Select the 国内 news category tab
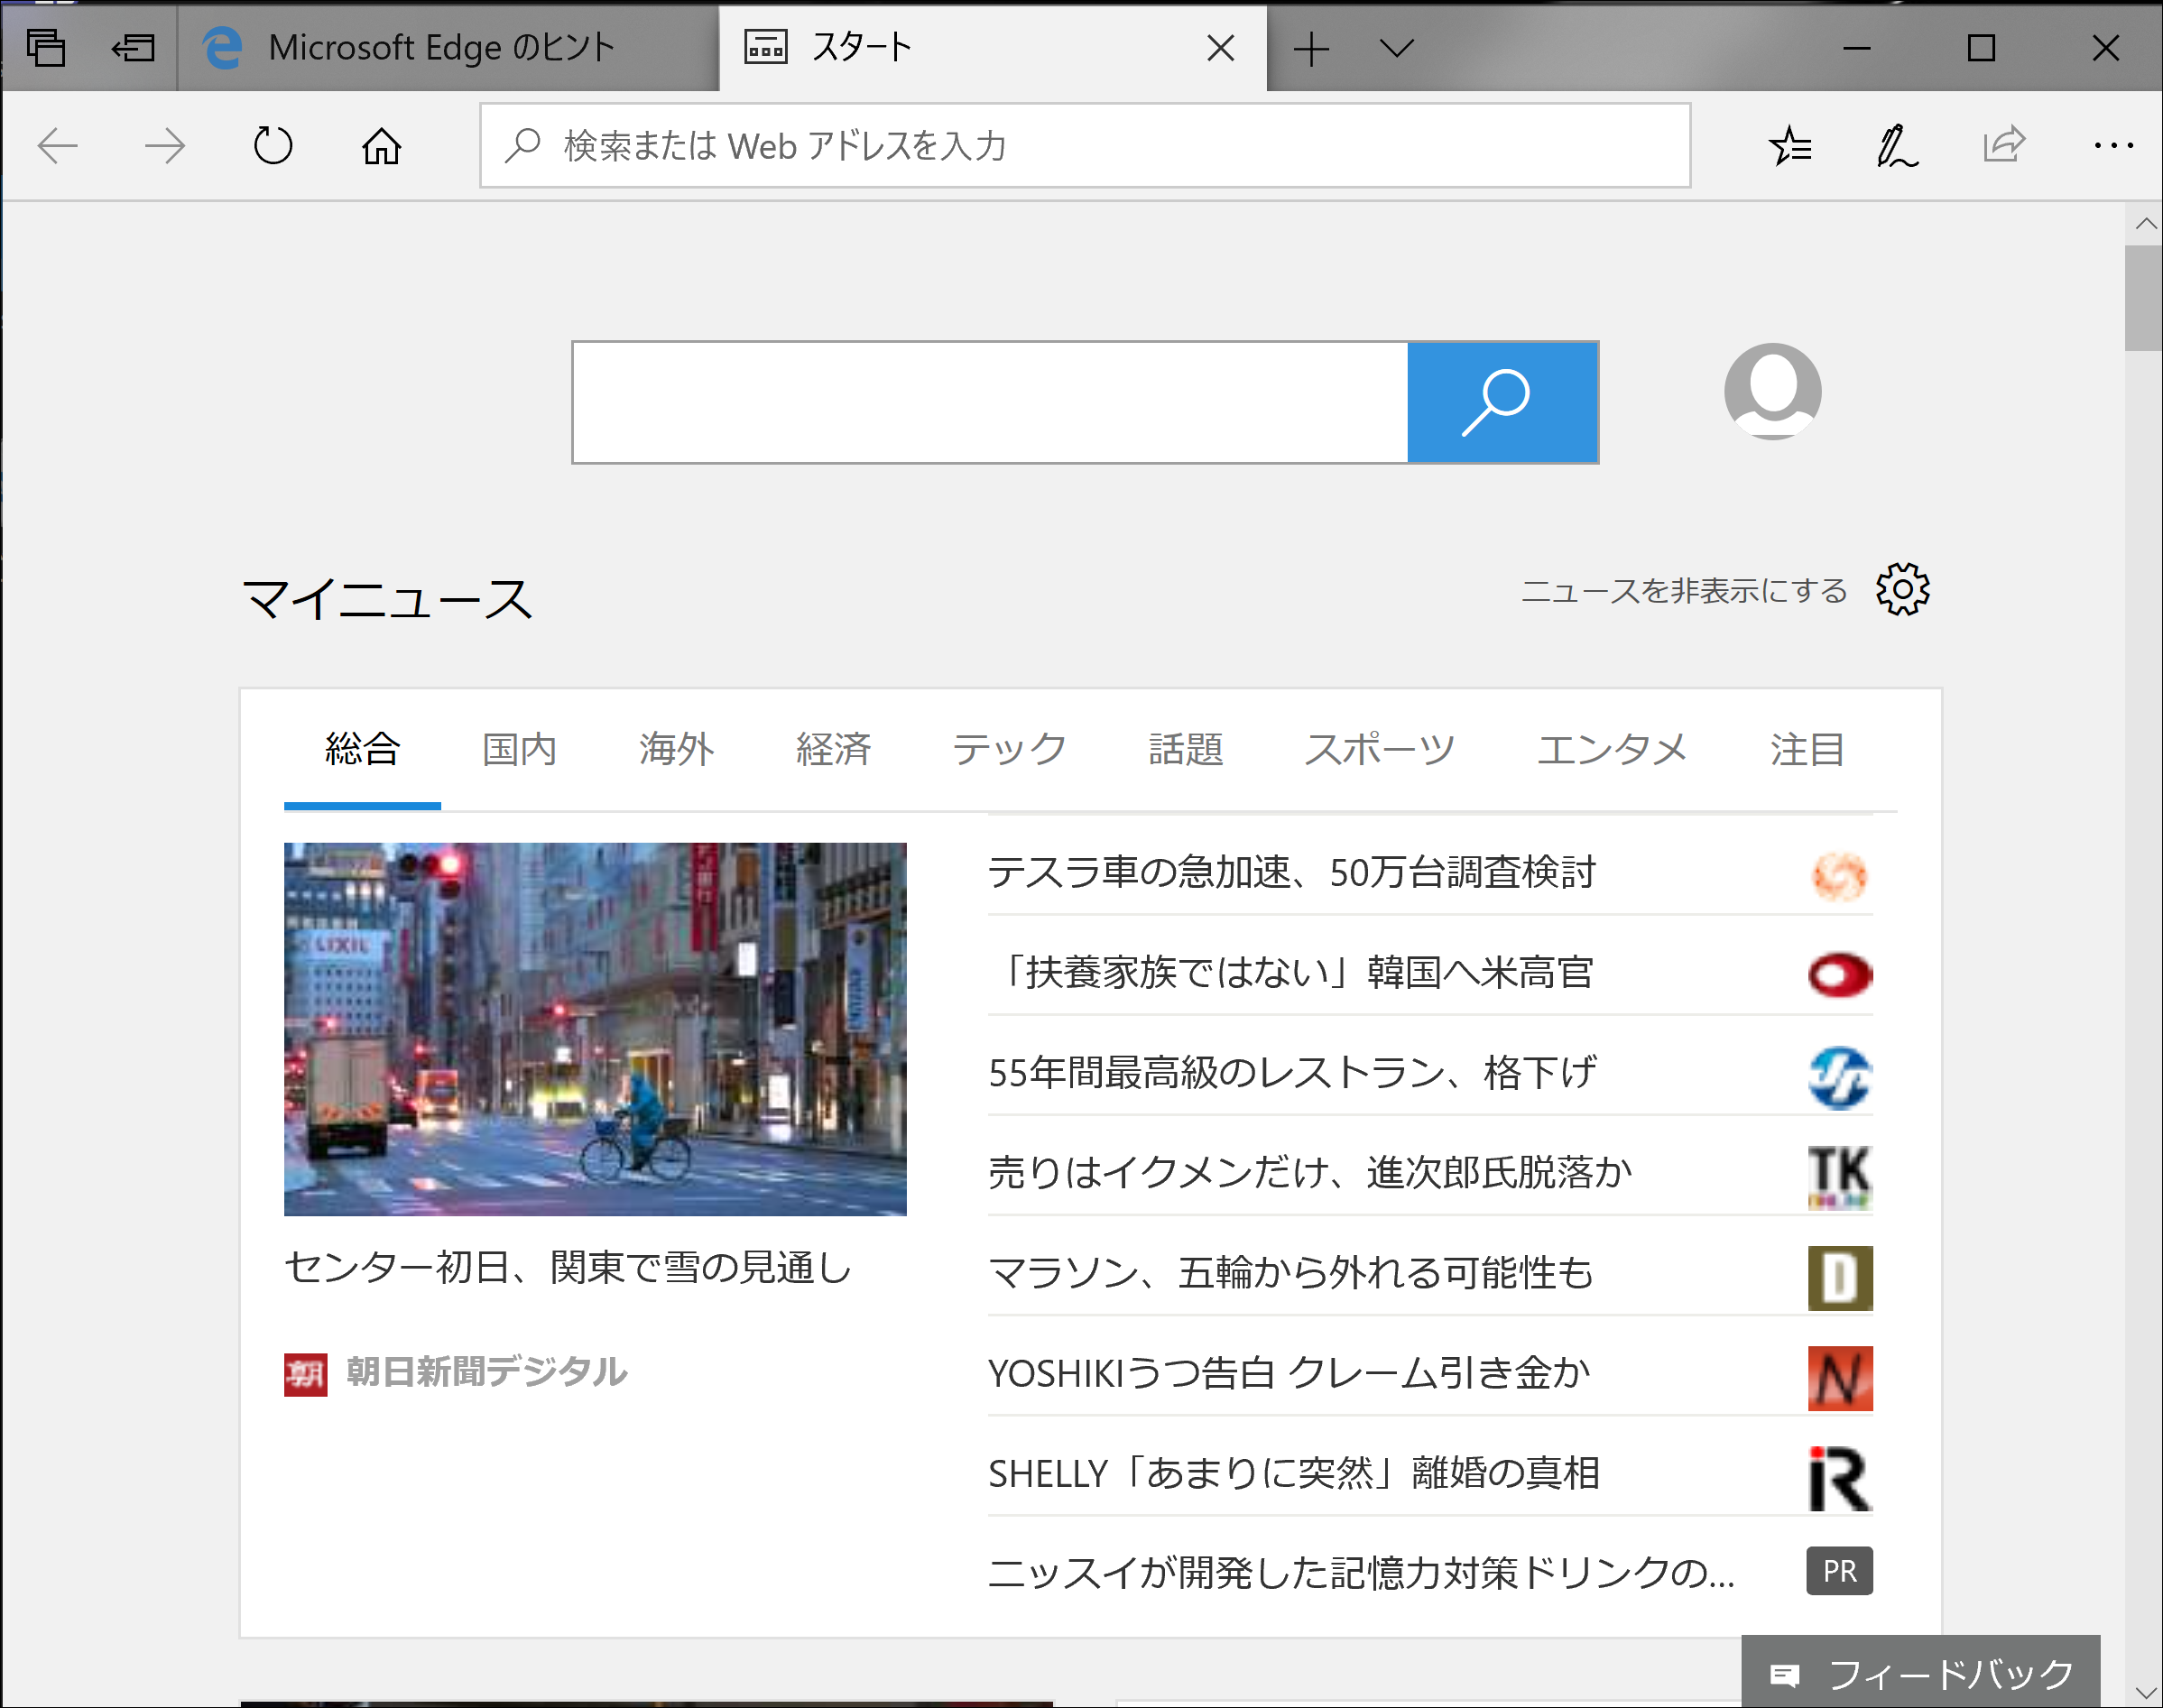Screen dimensions: 2163x1708 (519, 749)
